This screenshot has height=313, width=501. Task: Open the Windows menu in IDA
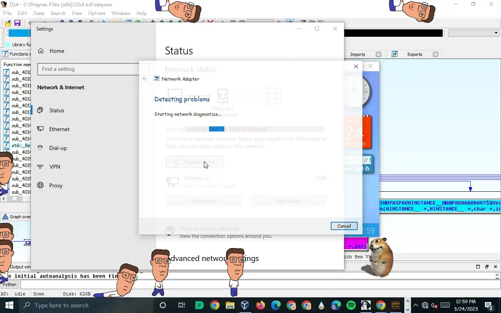[121, 13]
